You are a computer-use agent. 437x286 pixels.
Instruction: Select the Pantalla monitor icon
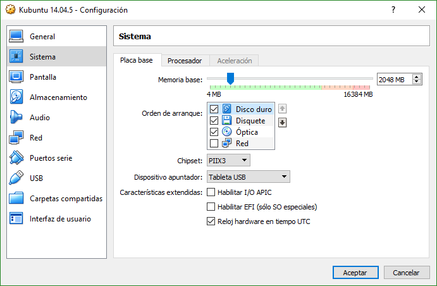[16, 77]
